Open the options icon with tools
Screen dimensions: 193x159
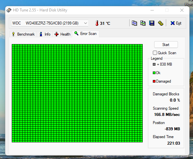point(160,23)
